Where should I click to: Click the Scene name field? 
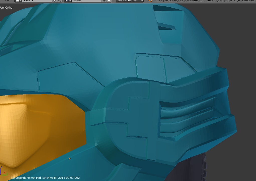(x=87, y=1)
